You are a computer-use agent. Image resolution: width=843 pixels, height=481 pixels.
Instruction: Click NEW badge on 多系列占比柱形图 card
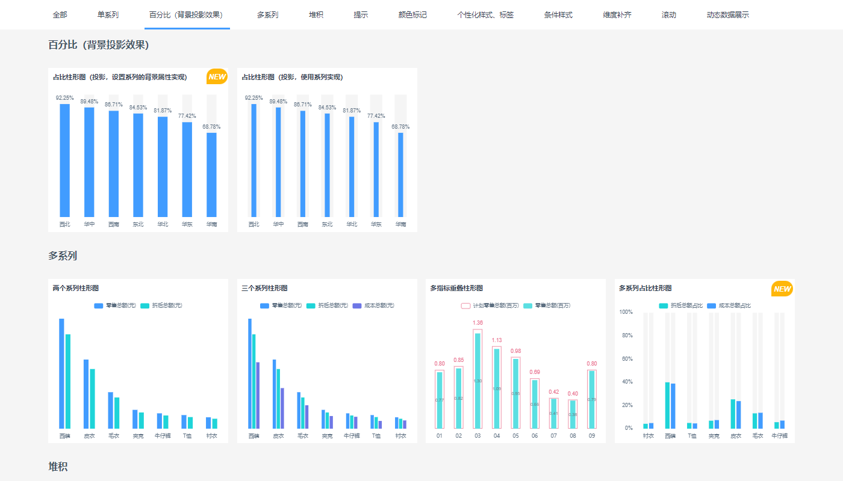click(782, 289)
